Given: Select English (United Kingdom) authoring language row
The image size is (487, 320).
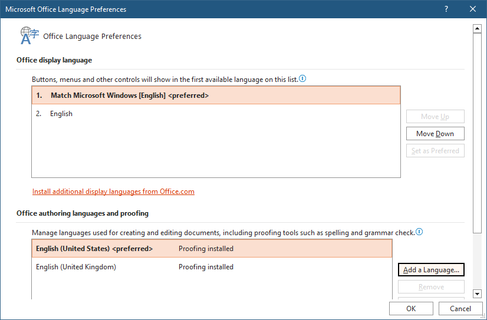Looking at the screenshot, I should click(212, 266).
